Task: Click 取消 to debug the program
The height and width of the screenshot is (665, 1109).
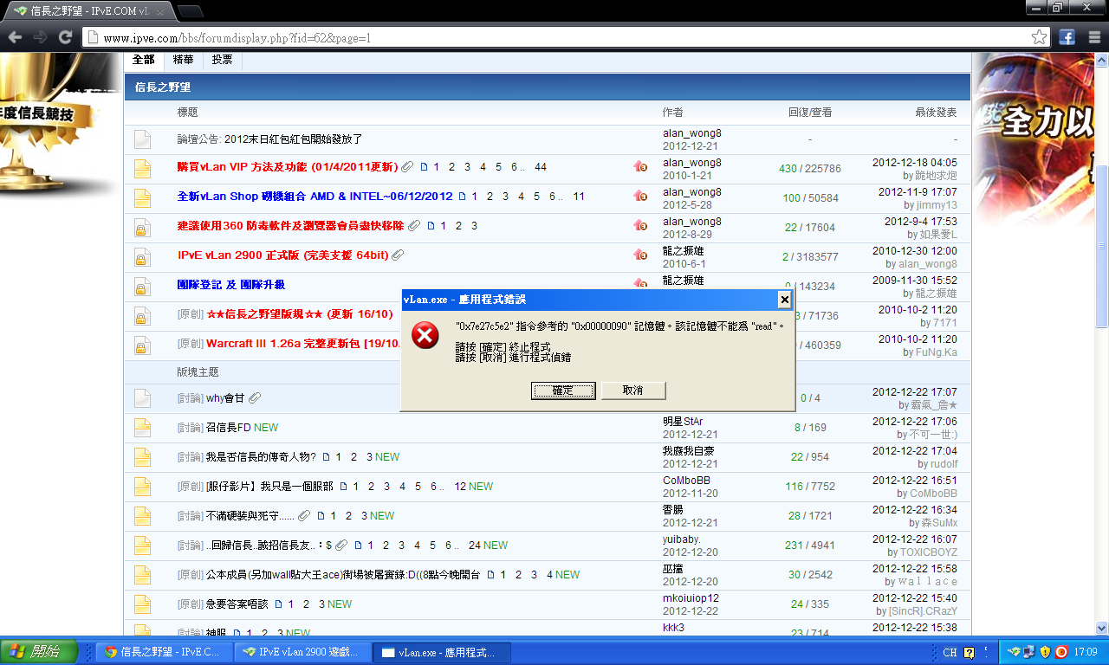Action: click(x=633, y=391)
